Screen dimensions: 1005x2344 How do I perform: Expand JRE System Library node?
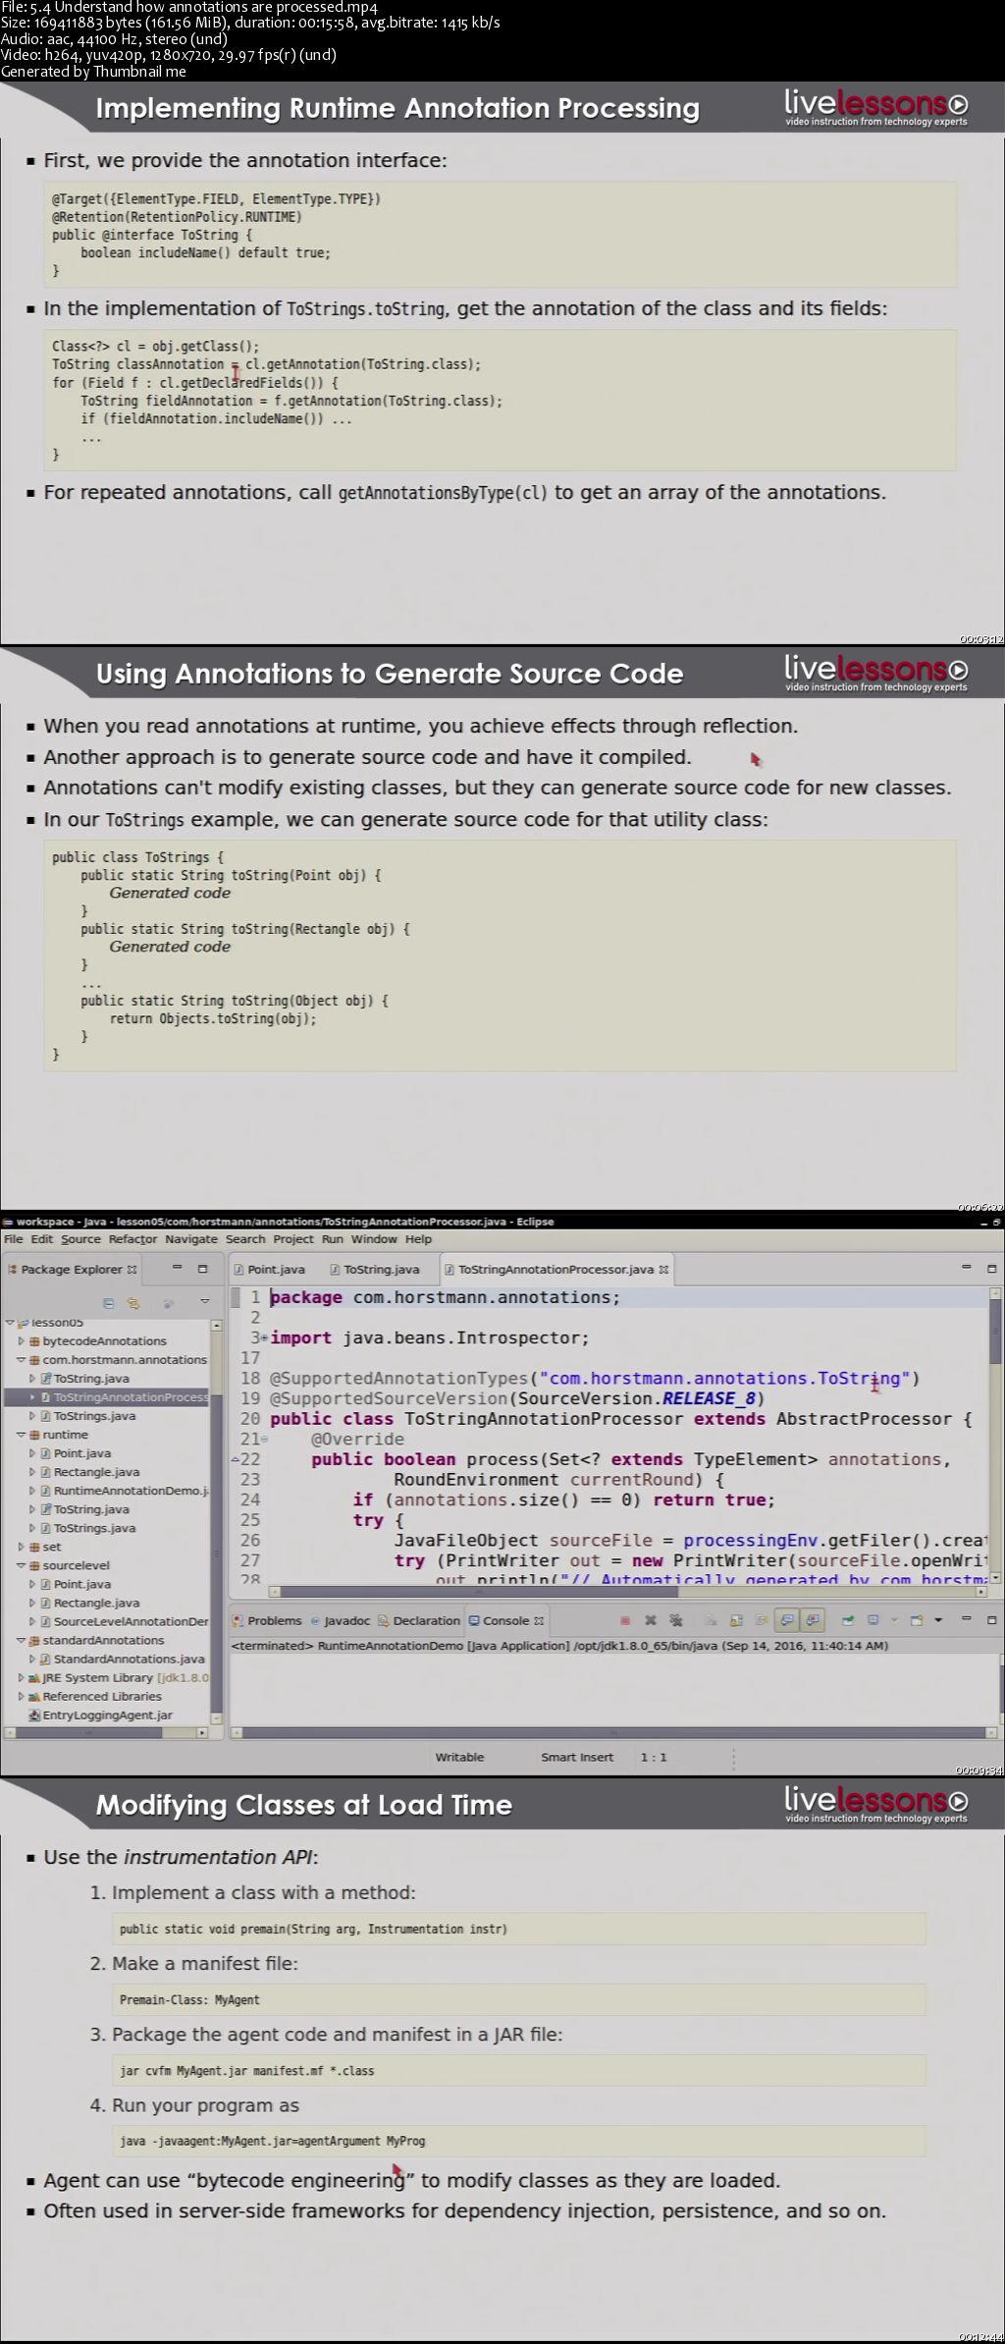click(x=22, y=1677)
